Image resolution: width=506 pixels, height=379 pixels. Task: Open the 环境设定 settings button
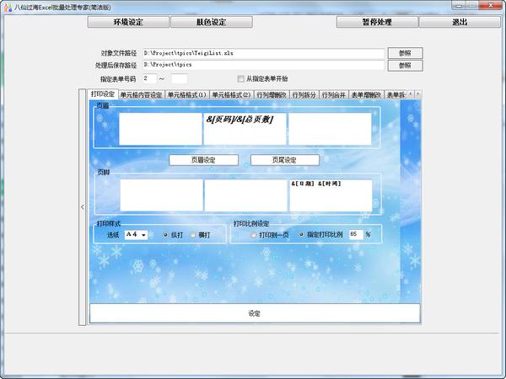coord(128,22)
